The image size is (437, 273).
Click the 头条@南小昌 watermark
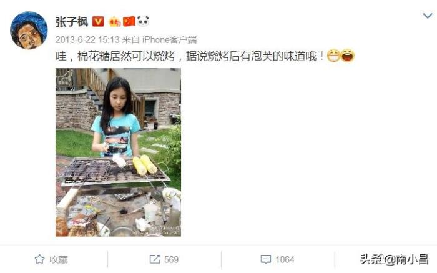394,260
